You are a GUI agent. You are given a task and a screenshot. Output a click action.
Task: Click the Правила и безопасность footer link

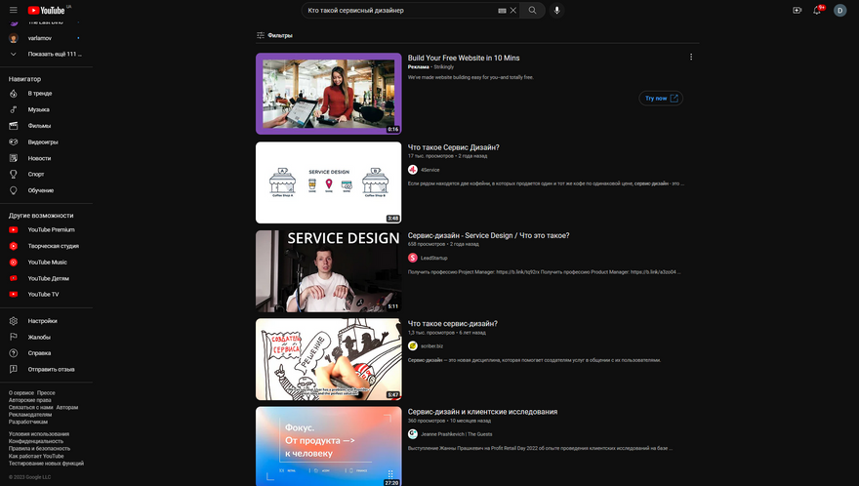39,448
